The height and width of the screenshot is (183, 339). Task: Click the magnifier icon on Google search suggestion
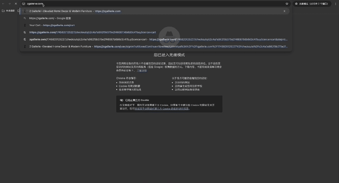click(25, 18)
